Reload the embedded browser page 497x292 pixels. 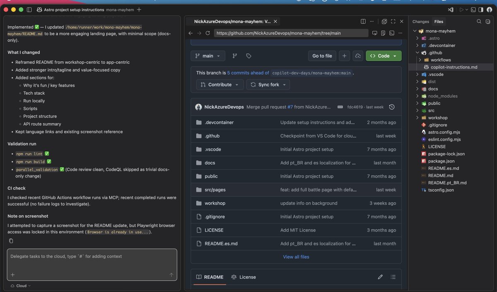(208, 33)
